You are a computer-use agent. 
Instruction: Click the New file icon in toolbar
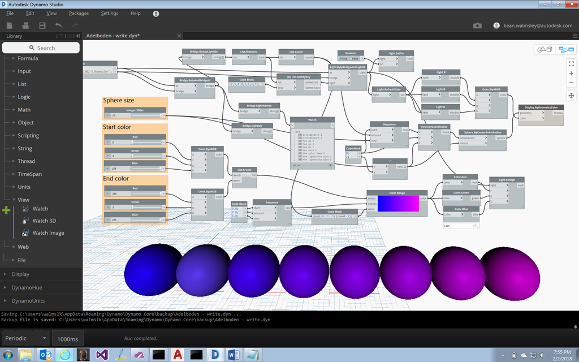point(9,25)
